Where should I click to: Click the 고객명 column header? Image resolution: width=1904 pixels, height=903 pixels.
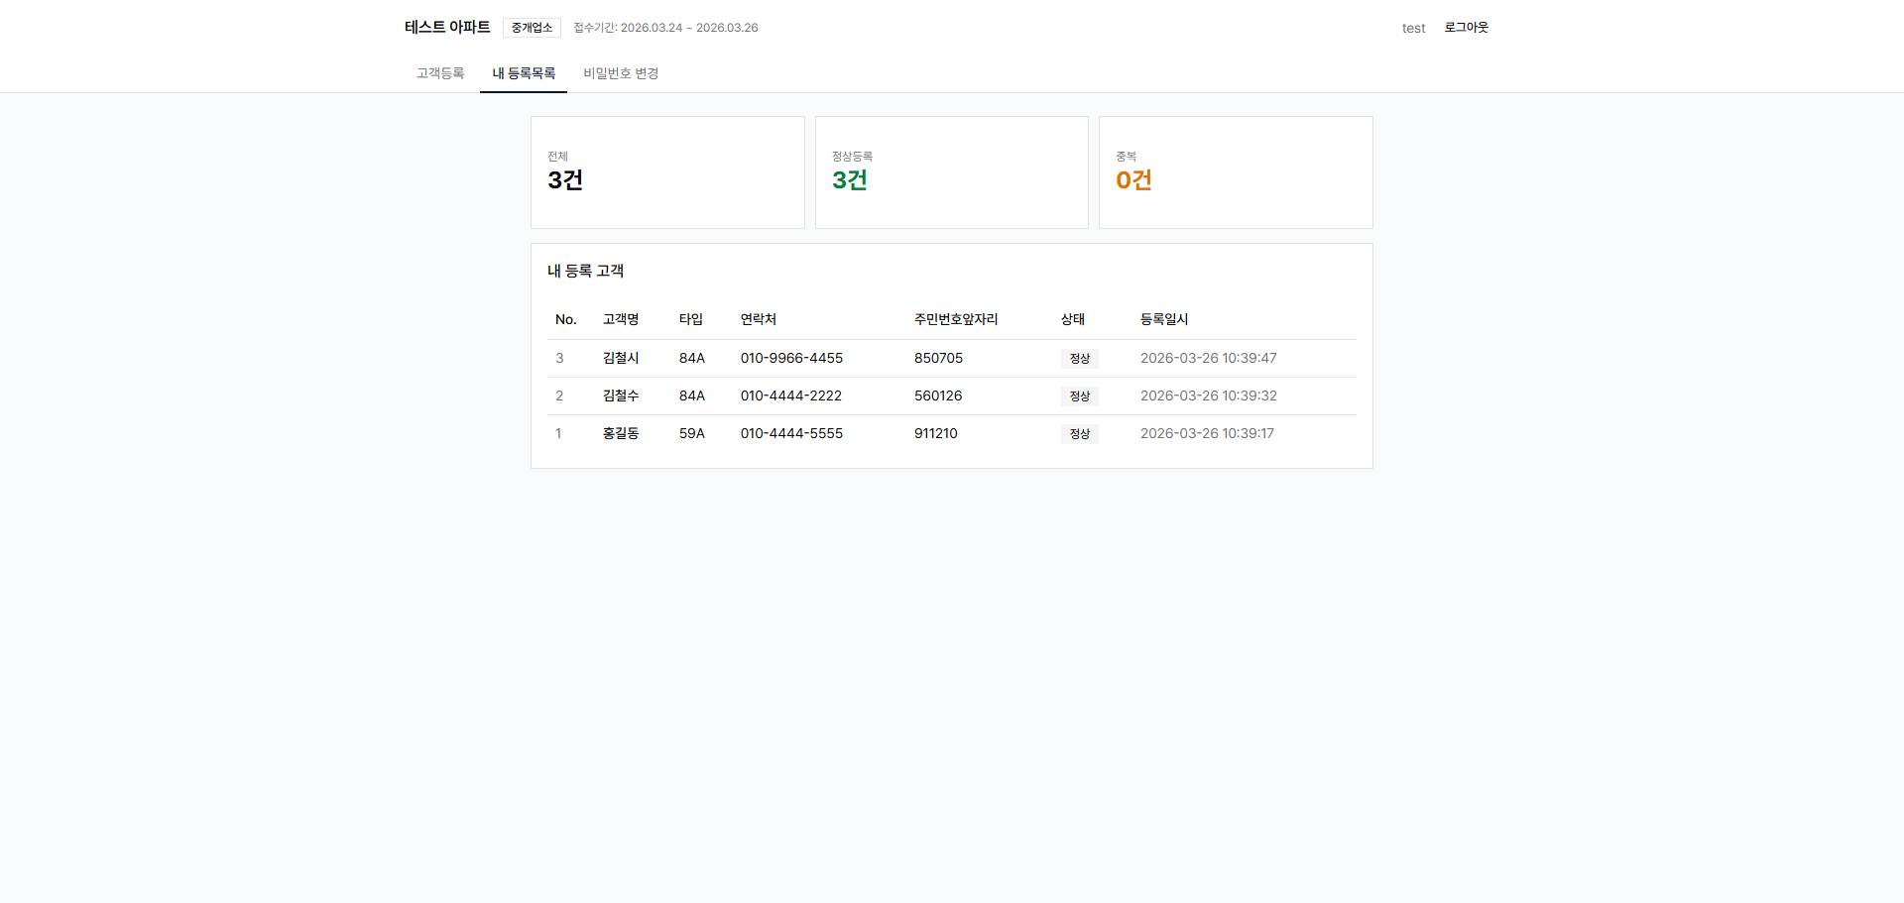(620, 319)
